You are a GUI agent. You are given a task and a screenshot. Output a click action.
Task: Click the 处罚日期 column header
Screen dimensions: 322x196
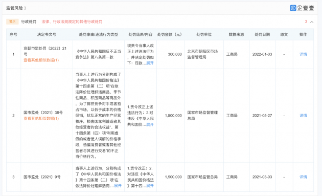tap(262, 35)
